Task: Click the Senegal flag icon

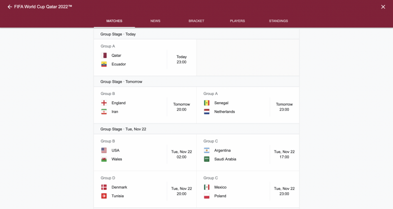Action: (x=207, y=103)
